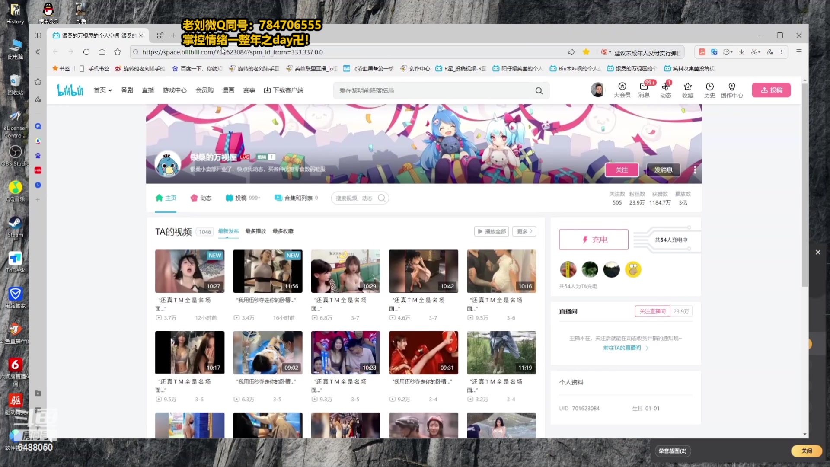The width and height of the screenshot is (830, 467).
Task: Refresh the page with the reload icon
Action: 86,52
